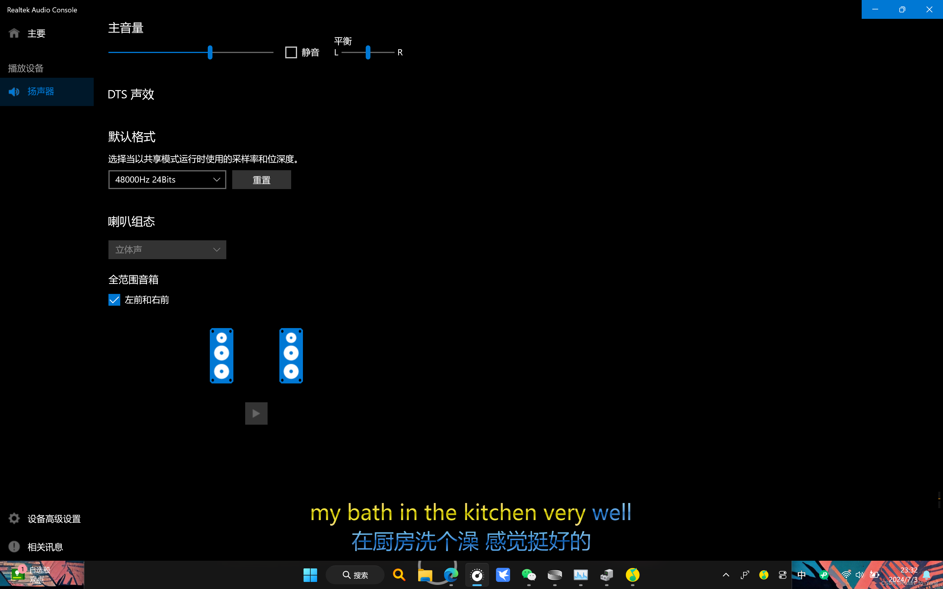Show hidden system tray icons
Viewport: 943px width, 589px height.
click(x=726, y=575)
